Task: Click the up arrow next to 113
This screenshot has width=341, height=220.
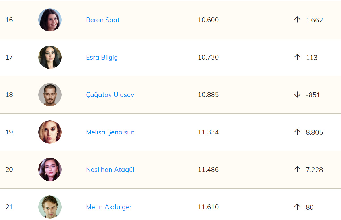Action: click(297, 57)
